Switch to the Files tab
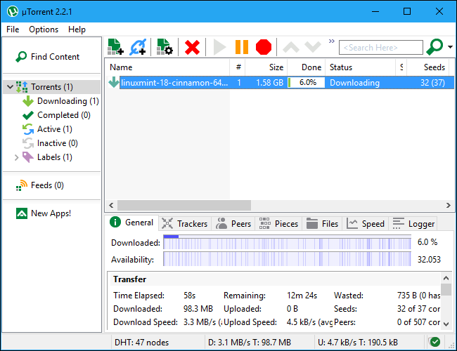The height and width of the screenshot is (351, 457). coord(322,223)
